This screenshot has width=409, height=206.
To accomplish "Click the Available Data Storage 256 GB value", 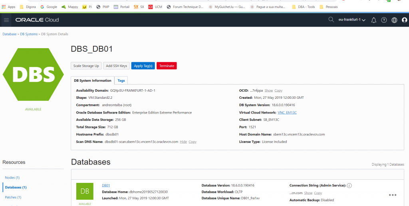I will tap(121, 120).
